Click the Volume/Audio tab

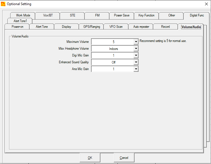(191, 27)
